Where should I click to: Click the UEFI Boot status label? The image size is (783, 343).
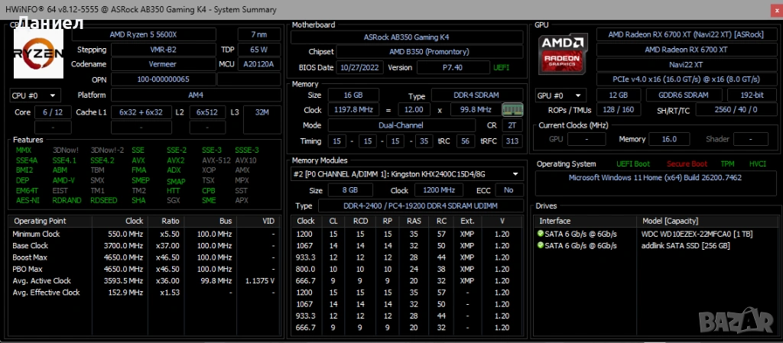pyautogui.click(x=633, y=163)
